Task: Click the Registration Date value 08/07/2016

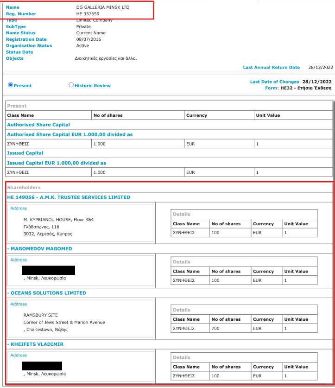Action: [x=88, y=39]
